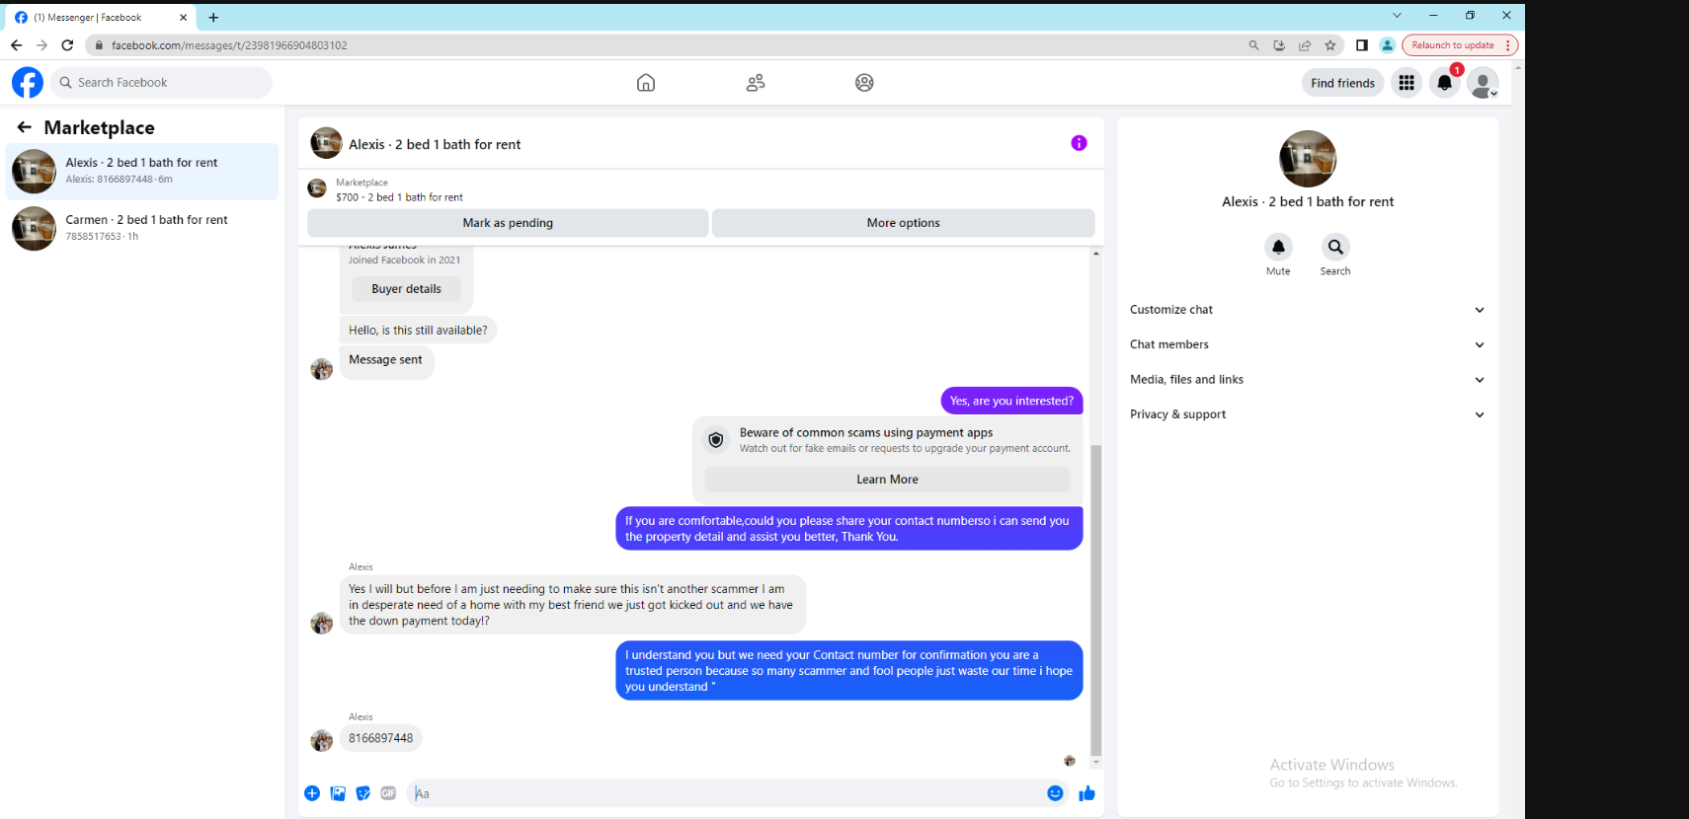Open the notifications bell icon

tap(1444, 83)
